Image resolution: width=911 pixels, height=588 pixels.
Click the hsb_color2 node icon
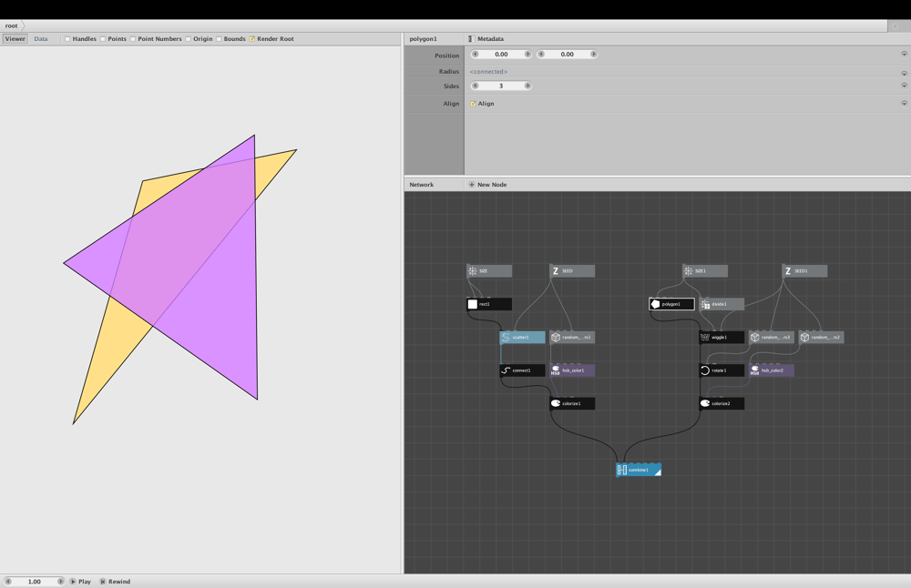pos(754,370)
